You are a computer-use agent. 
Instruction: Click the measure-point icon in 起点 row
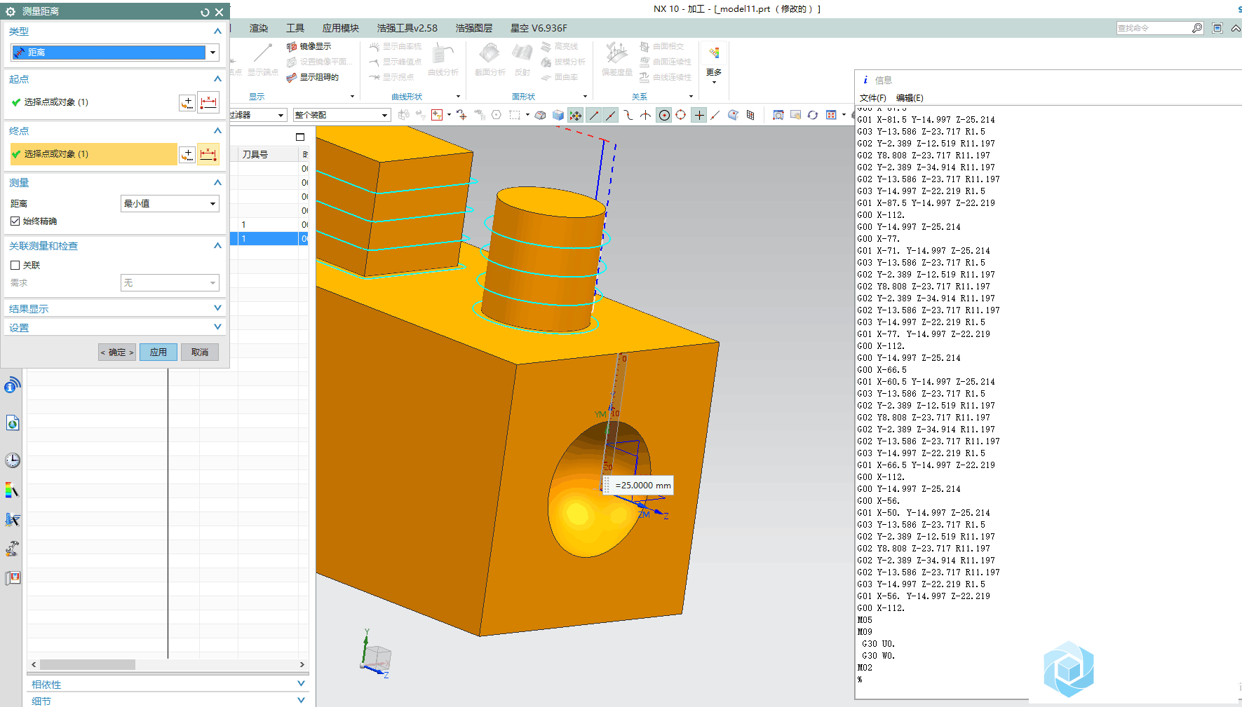point(208,102)
